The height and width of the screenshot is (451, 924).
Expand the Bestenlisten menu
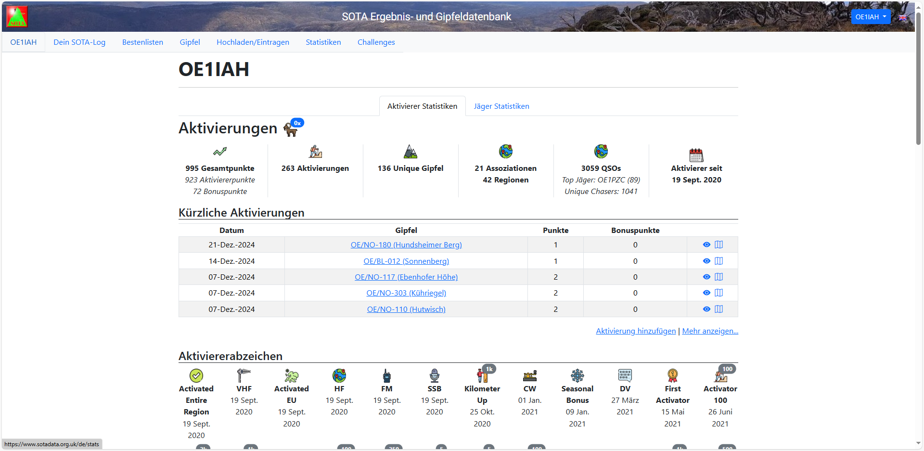(x=142, y=42)
